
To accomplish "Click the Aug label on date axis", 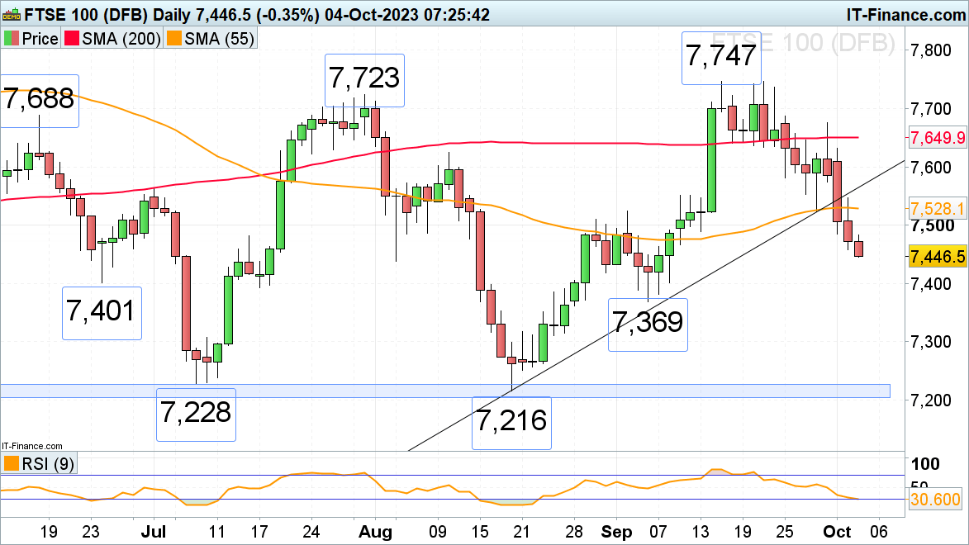I will (x=375, y=532).
